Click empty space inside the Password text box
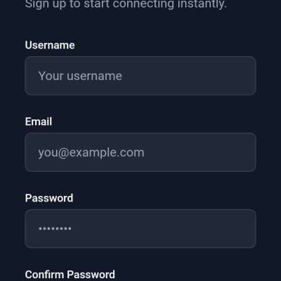The width and height of the screenshot is (281, 281). pyautogui.click(x=164, y=229)
